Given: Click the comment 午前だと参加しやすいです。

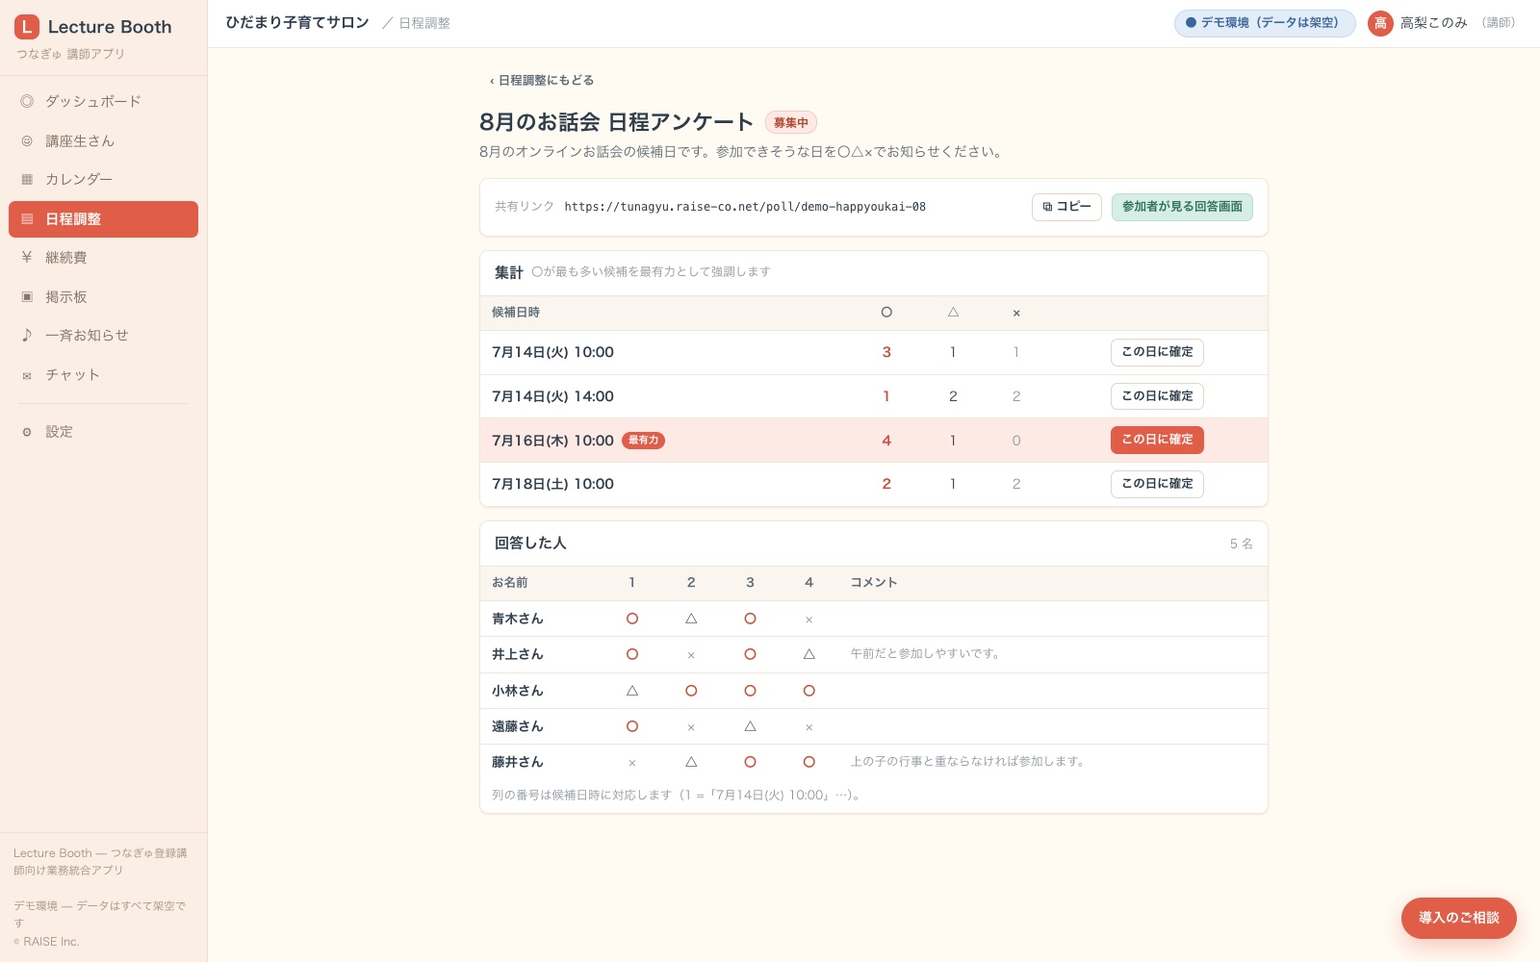Looking at the screenshot, I should click(927, 654).
